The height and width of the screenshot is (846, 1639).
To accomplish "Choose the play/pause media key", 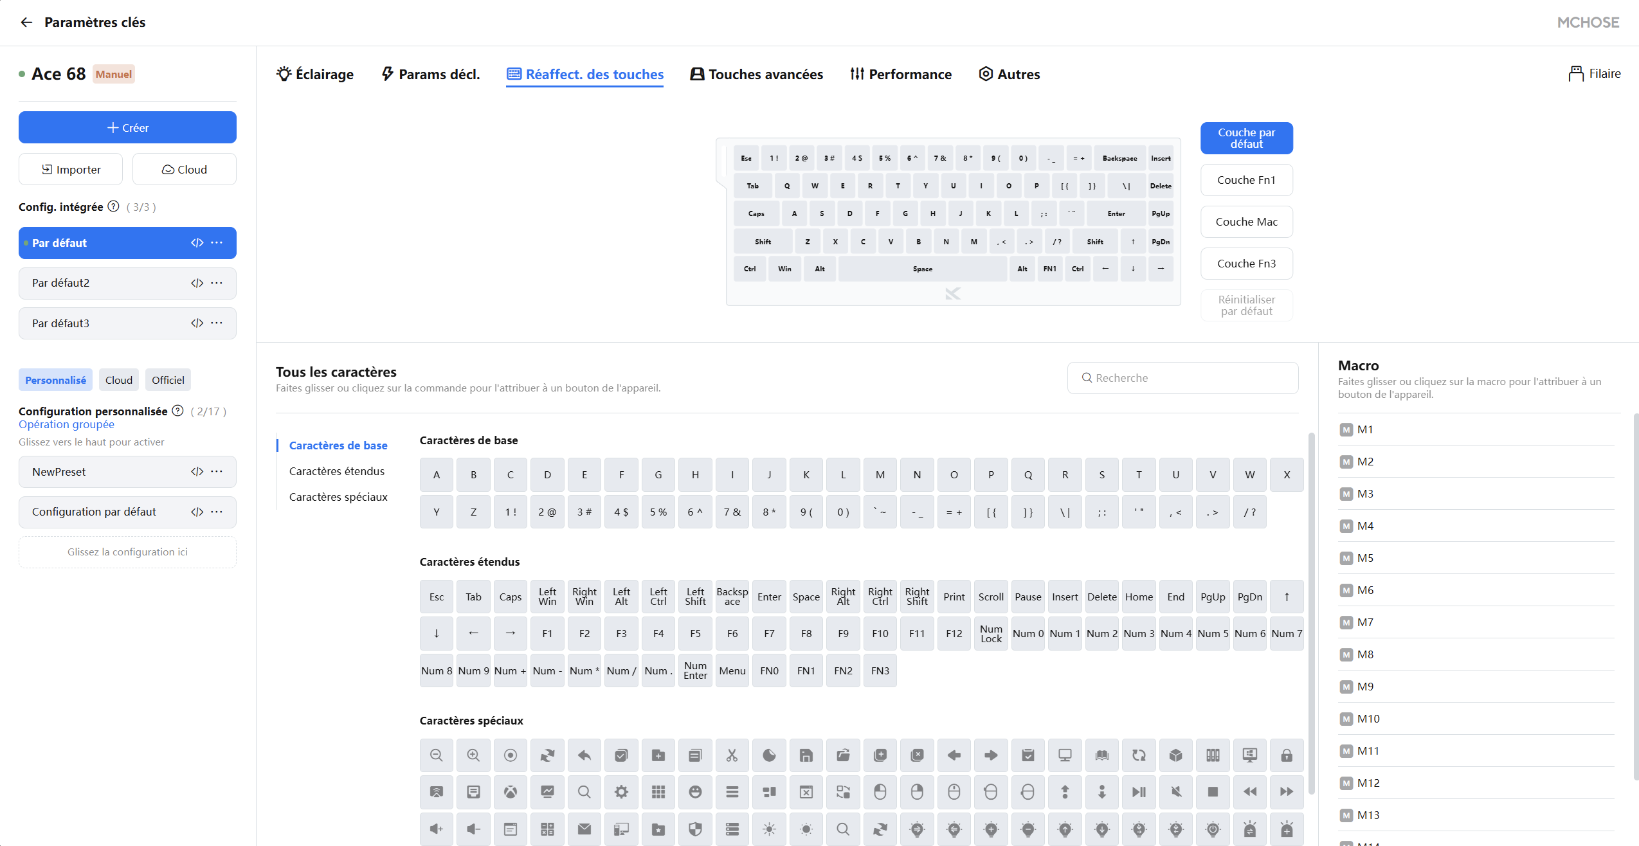I will 1139,792.
